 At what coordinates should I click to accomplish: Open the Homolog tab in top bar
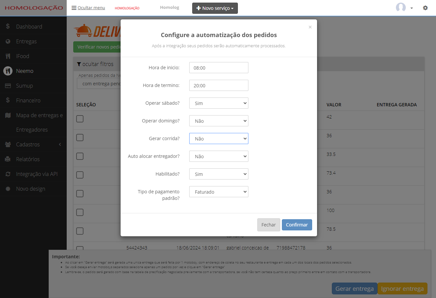pyautogui.click(x=170, y=7)
